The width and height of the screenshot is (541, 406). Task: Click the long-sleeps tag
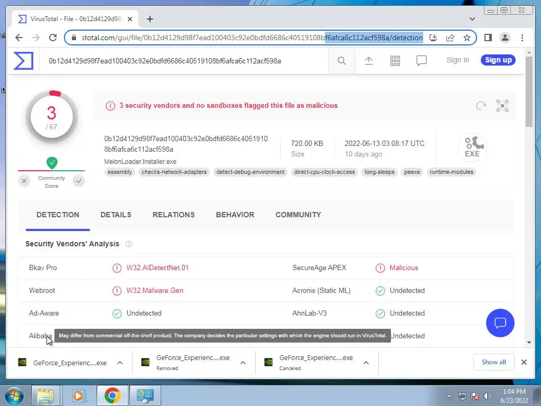point(379,172)
